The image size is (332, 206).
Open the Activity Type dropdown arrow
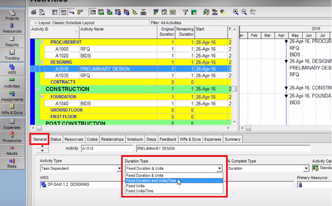119,168
